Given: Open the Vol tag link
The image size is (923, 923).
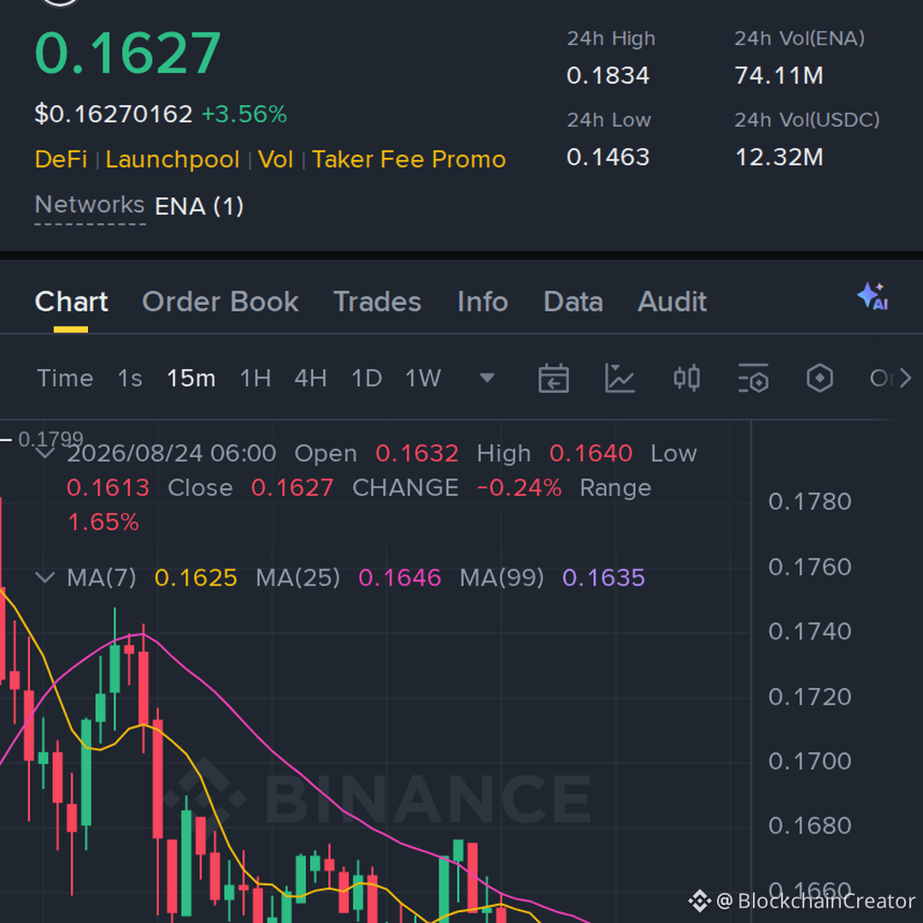Looking at the screenshot, I should click(275, 160).
